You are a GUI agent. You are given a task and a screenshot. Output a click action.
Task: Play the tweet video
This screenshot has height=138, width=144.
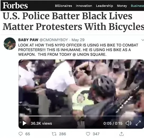pos(24,123)
